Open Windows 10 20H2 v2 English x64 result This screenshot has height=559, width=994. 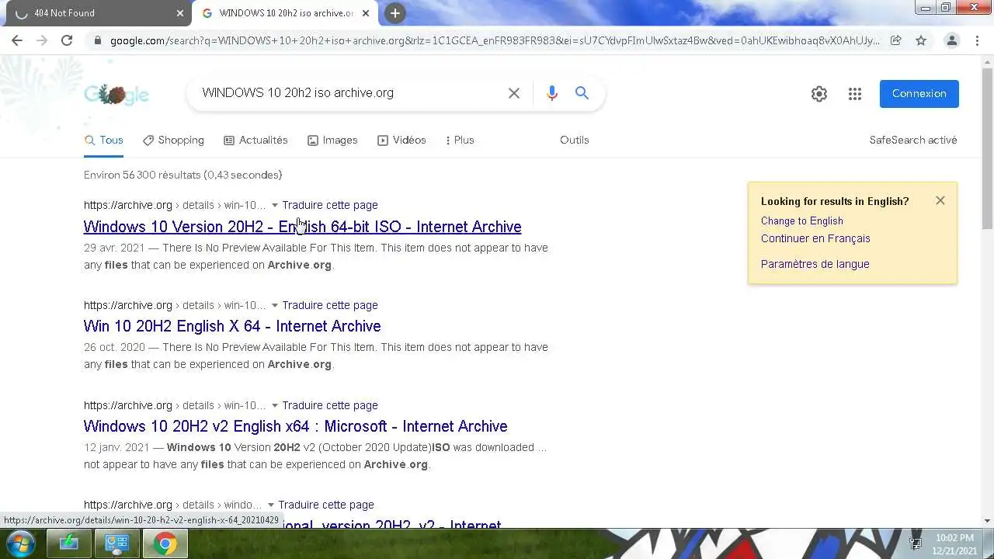click(295, 426)
